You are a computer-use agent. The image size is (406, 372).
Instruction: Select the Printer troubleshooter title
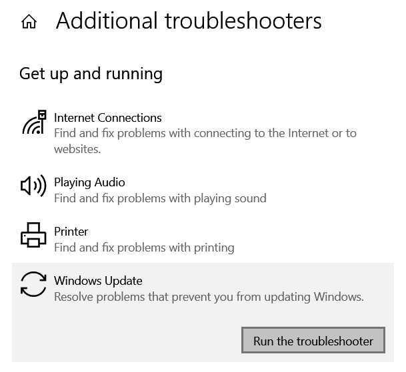71,232
